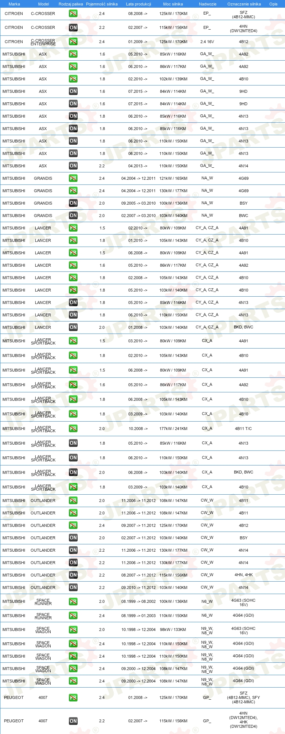Click diesel ON icon for Lancer 2.0 BKD, BWC
Image resolution: width=285 pixels, height=734 pixels.
tap(73, 327)
